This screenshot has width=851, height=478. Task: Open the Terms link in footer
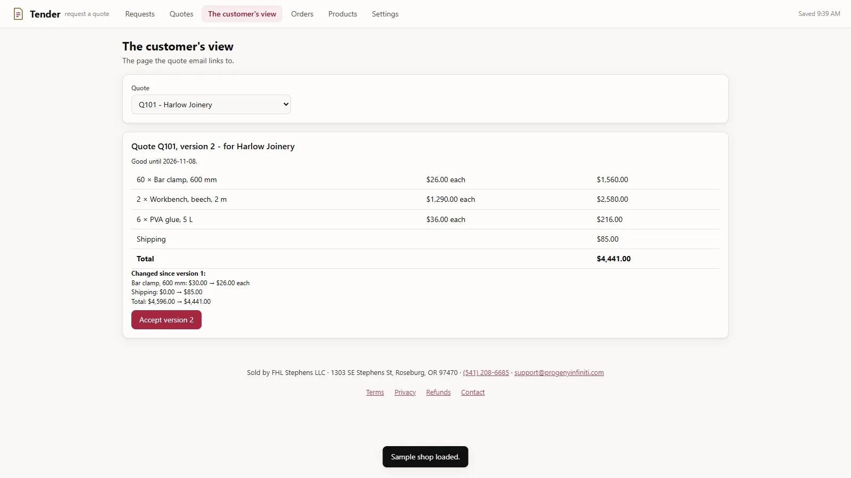[375, 392]
